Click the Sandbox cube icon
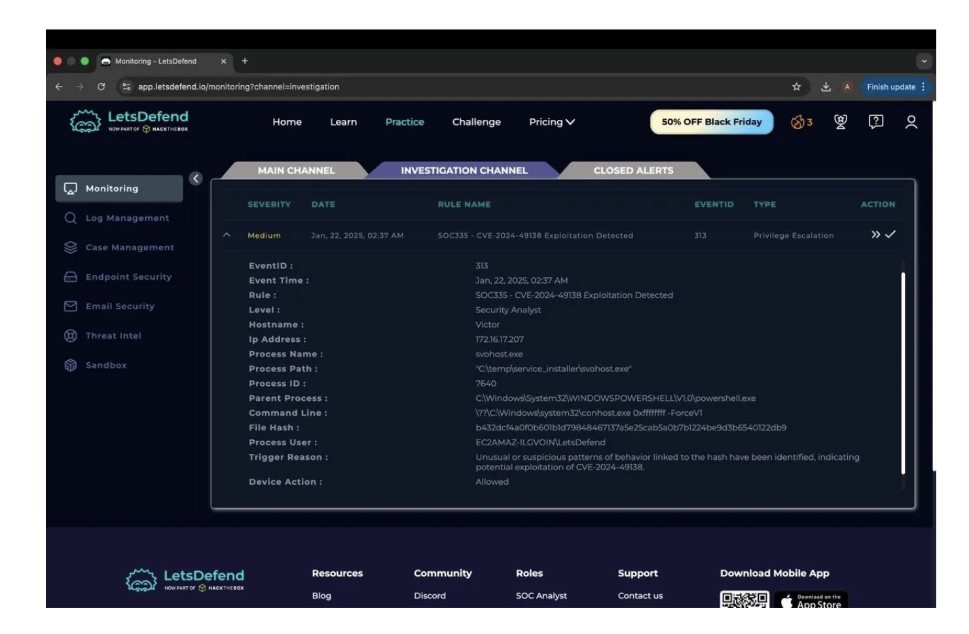 (x=71, y=365)
